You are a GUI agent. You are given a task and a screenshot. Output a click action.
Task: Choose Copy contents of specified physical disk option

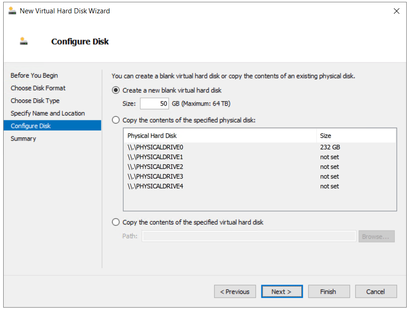[x=116, y=120]
